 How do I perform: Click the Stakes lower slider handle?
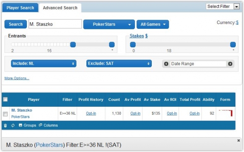133,44
